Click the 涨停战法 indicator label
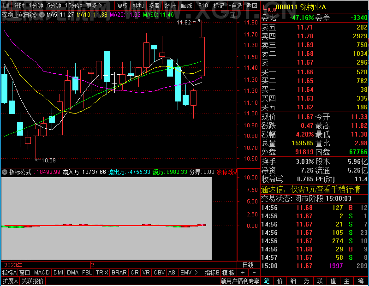The height and width of the screenshot is (286, 369). [x=226, y=172]
